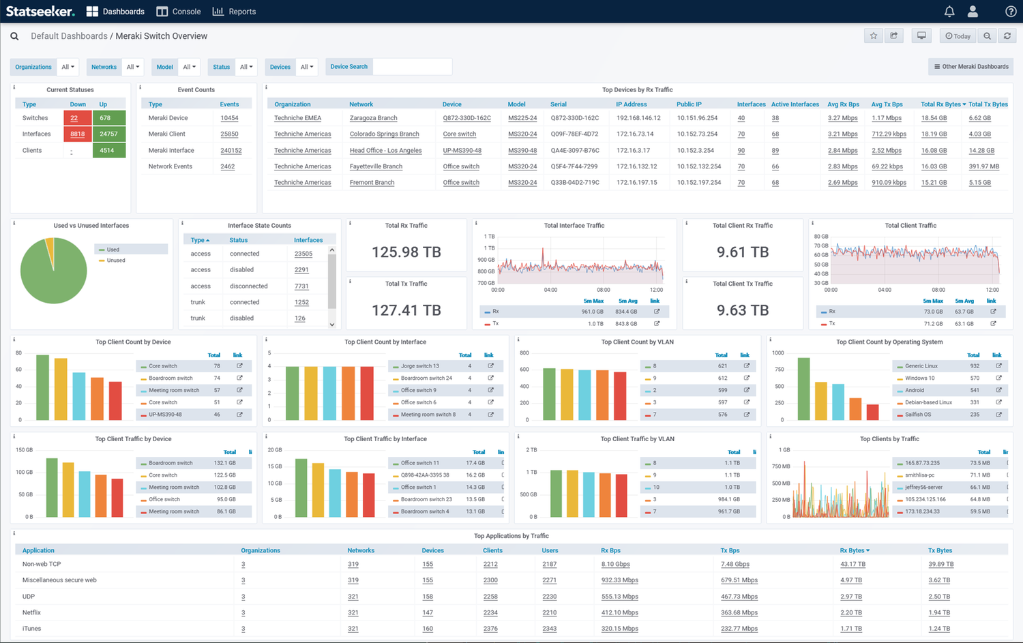Refresh dashboard data with the refresh icon
The height and width of the screenshot is (643, 1023).
(1008, 35)
